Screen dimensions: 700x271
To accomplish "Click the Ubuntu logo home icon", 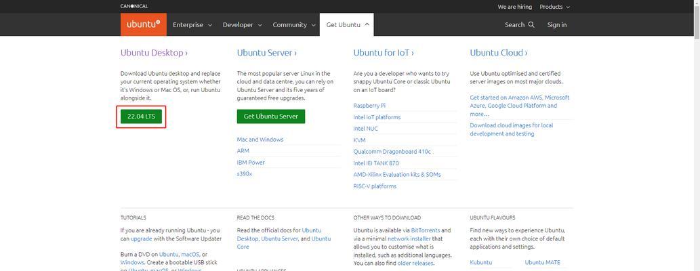I will click(143, 24).
